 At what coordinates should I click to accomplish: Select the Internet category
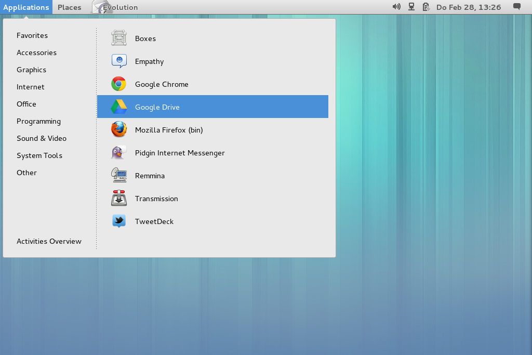(31, 87)
